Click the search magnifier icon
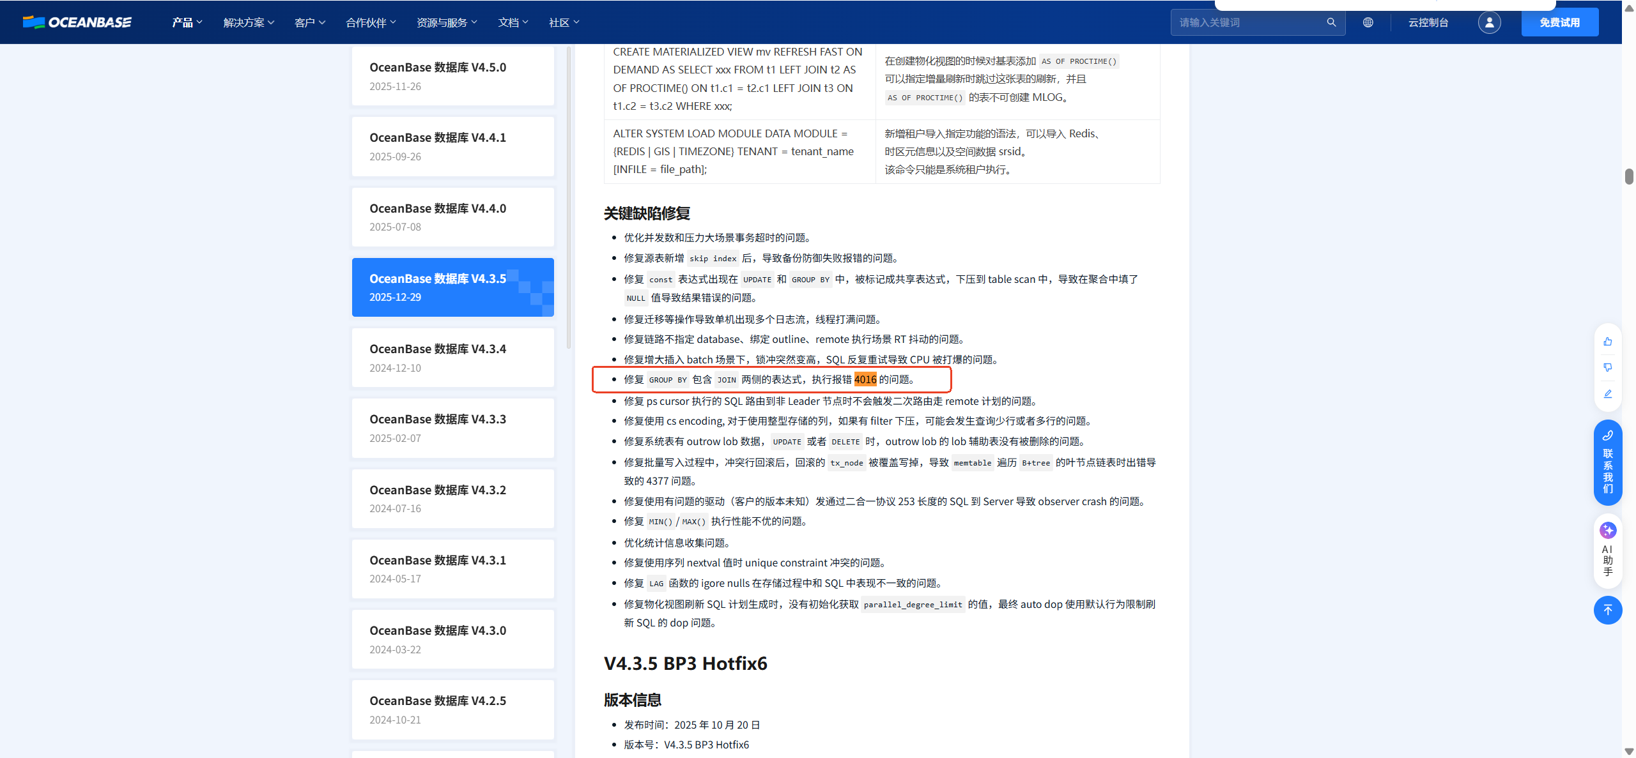The width and height of the screenshot is (1636, 758). coord(1331,22)
